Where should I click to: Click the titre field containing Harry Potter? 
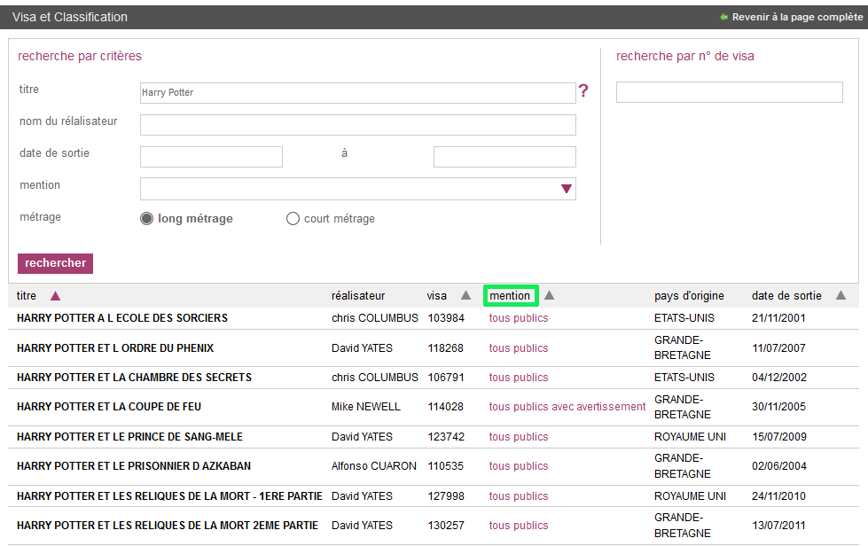[x=357, y=93]
